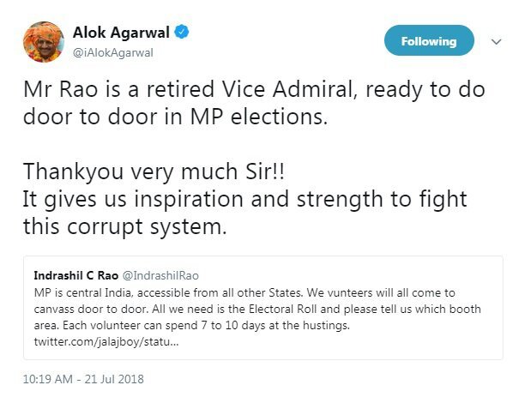Open the Alok Agarwal display name link

tap(129, 33)
